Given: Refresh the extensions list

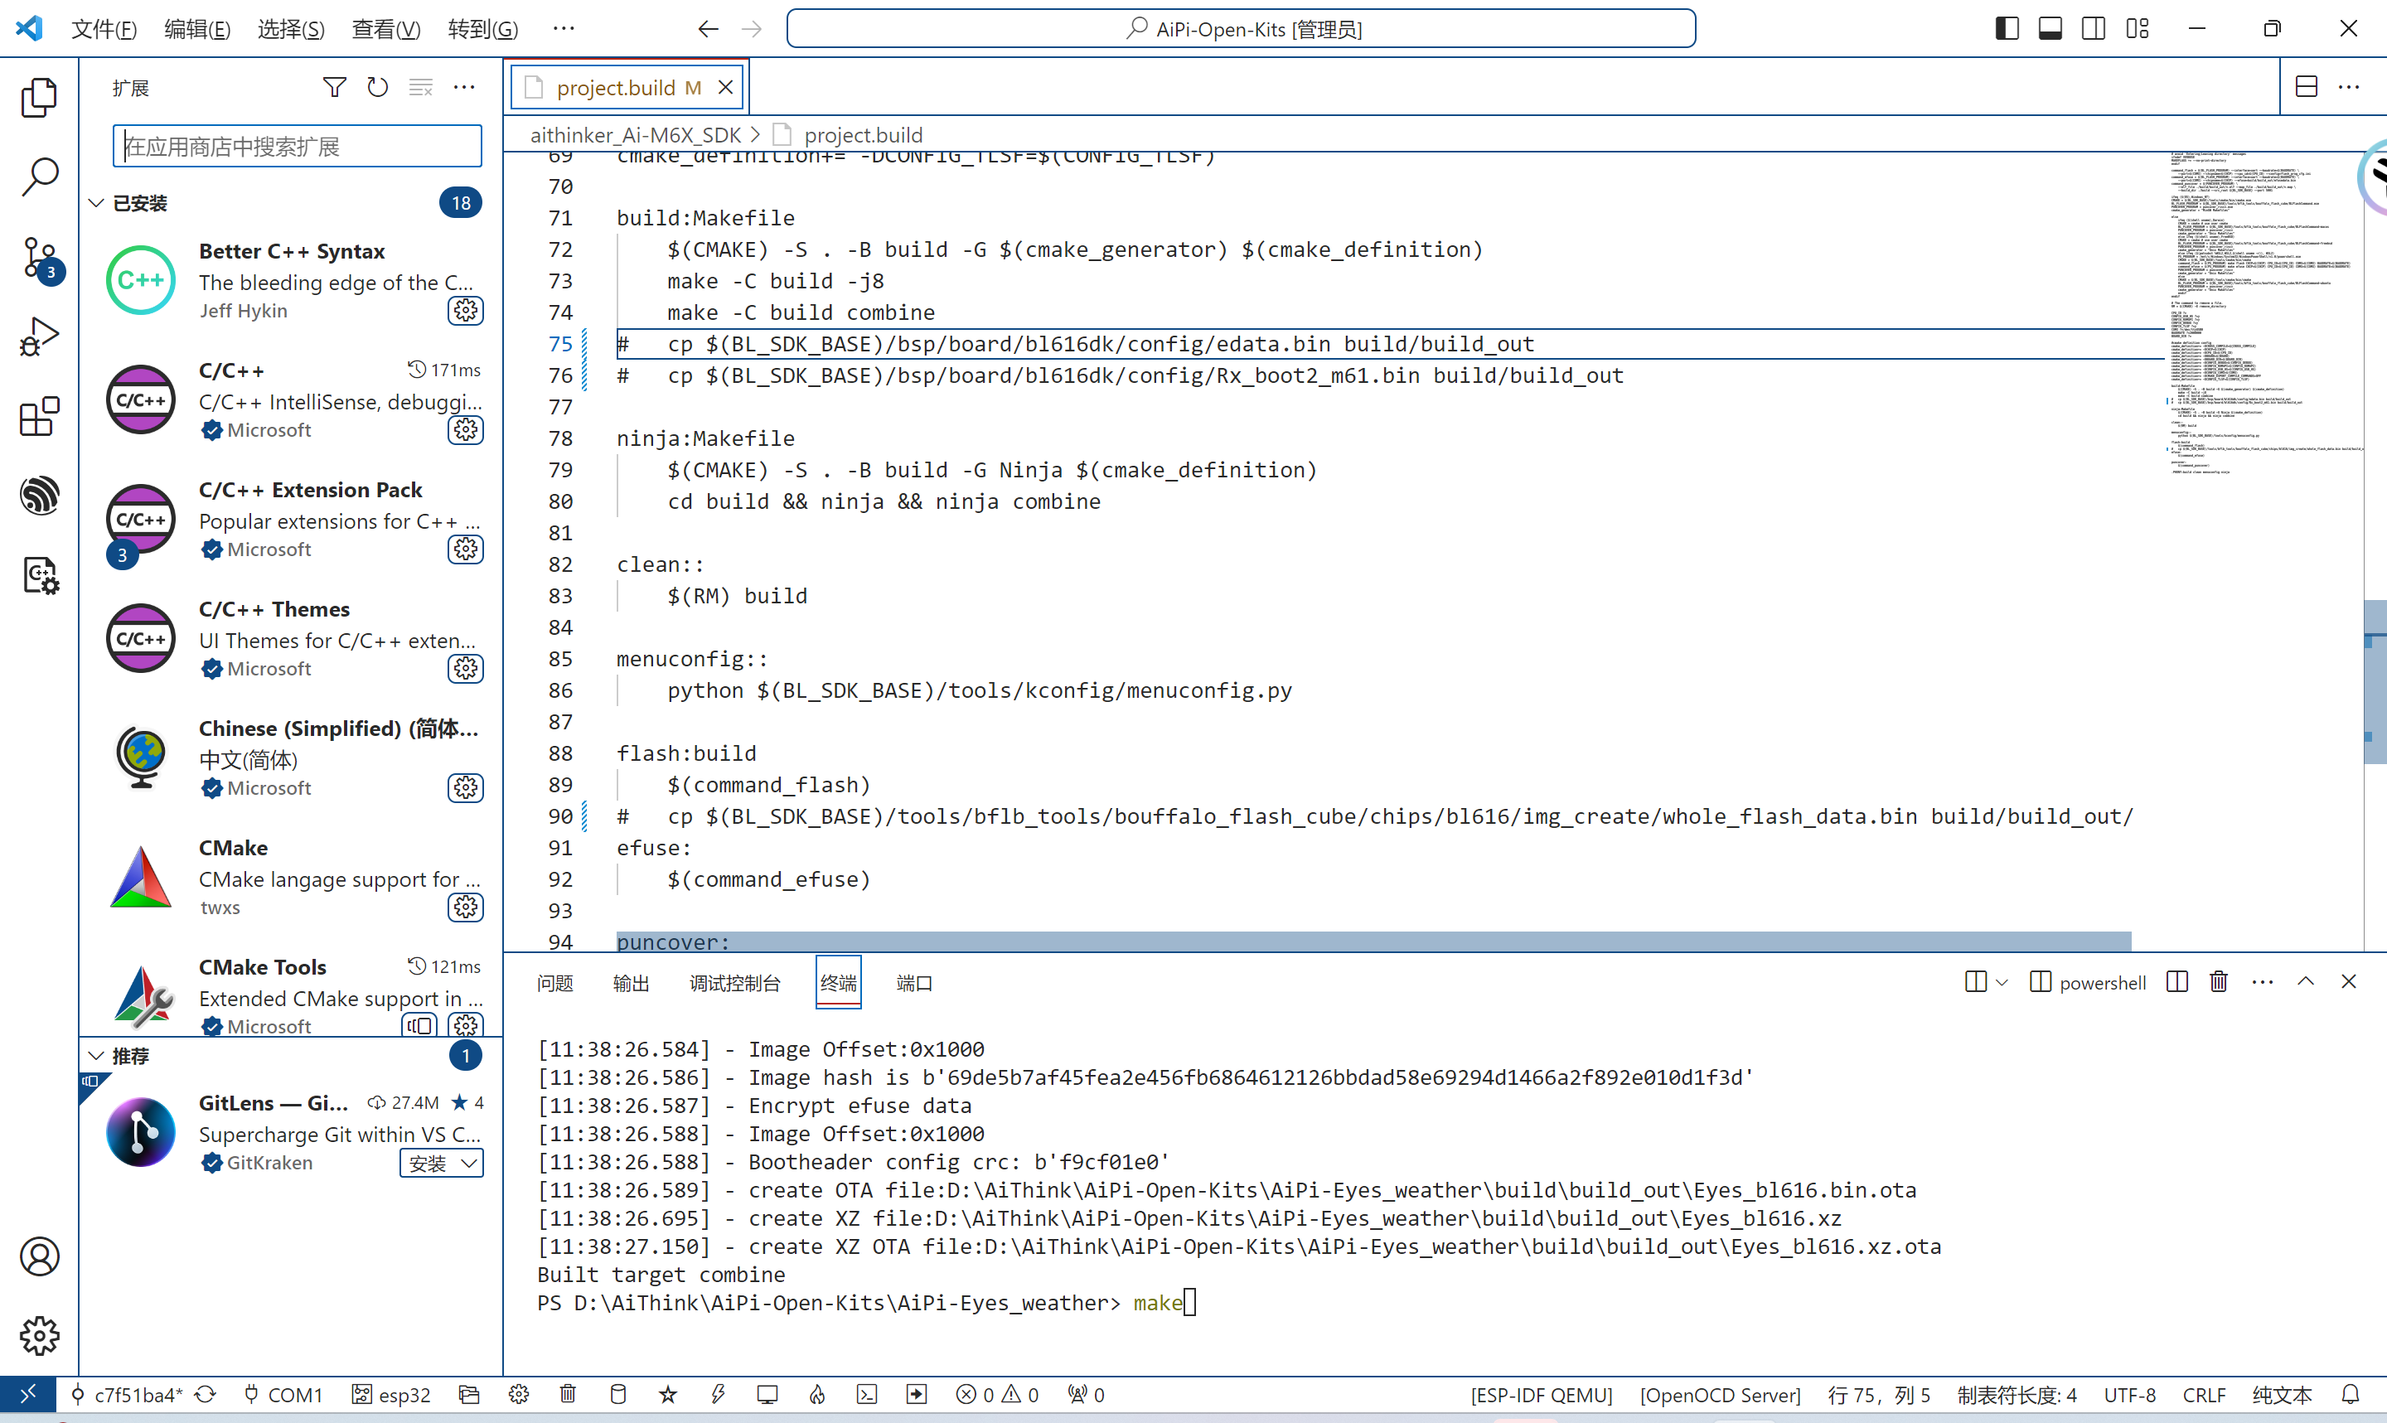Looking at the screenshot, I should click(x=378, y=87).
